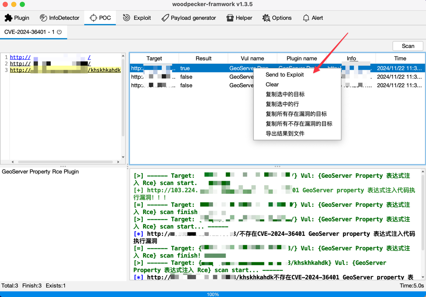Click the URL on target line 1
Viewport: 426px width, 297px height.
[x=50, y=57]
